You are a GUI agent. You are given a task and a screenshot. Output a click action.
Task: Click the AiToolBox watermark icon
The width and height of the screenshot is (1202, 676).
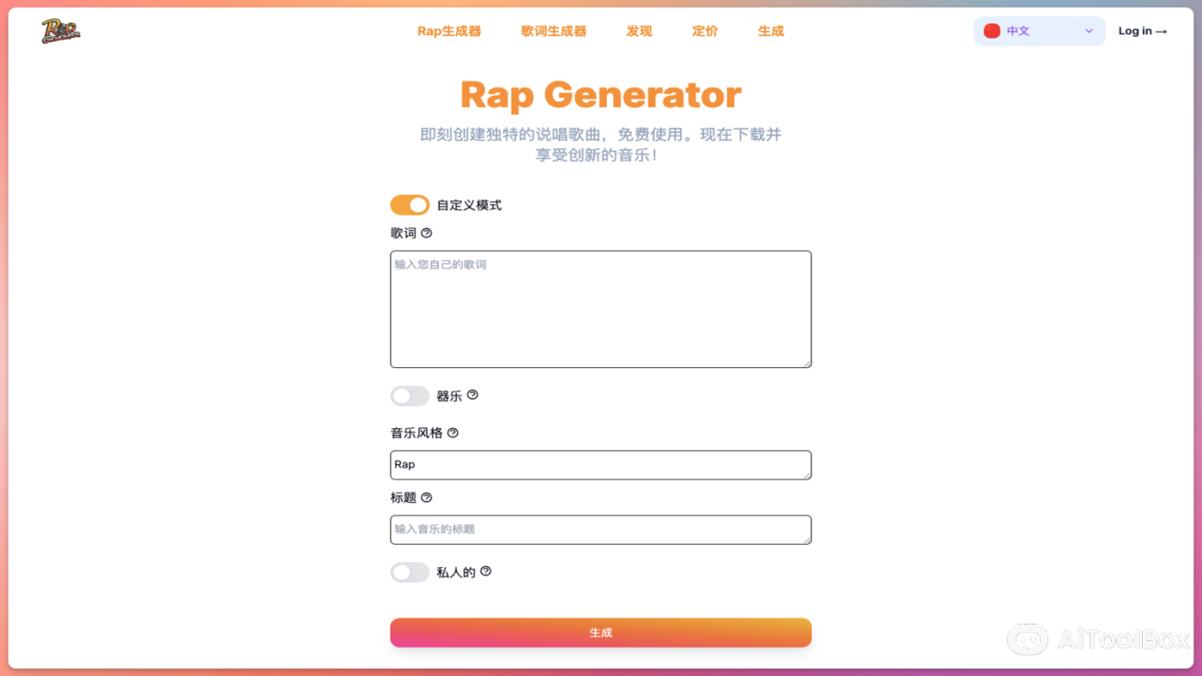1028,639
